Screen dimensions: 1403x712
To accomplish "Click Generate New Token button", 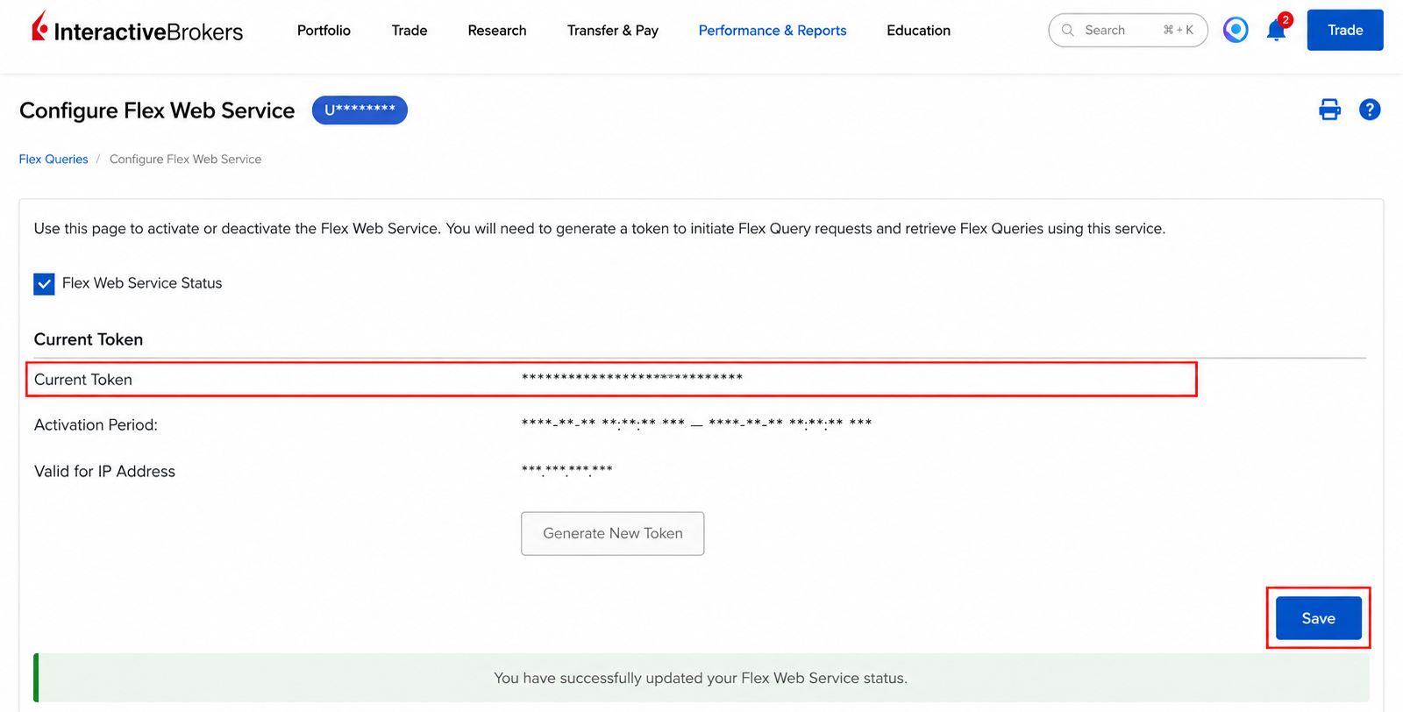I will 613,533.
